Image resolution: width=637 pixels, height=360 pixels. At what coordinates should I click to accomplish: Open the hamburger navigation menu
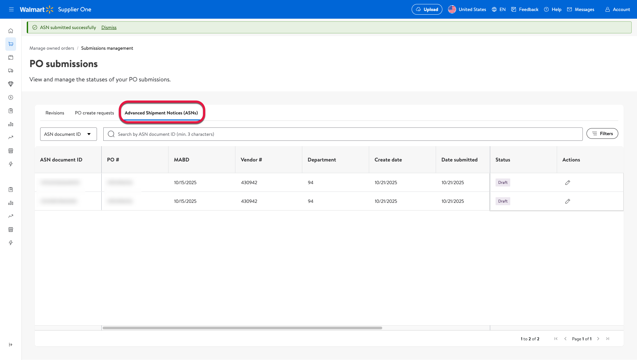[11, 9]
